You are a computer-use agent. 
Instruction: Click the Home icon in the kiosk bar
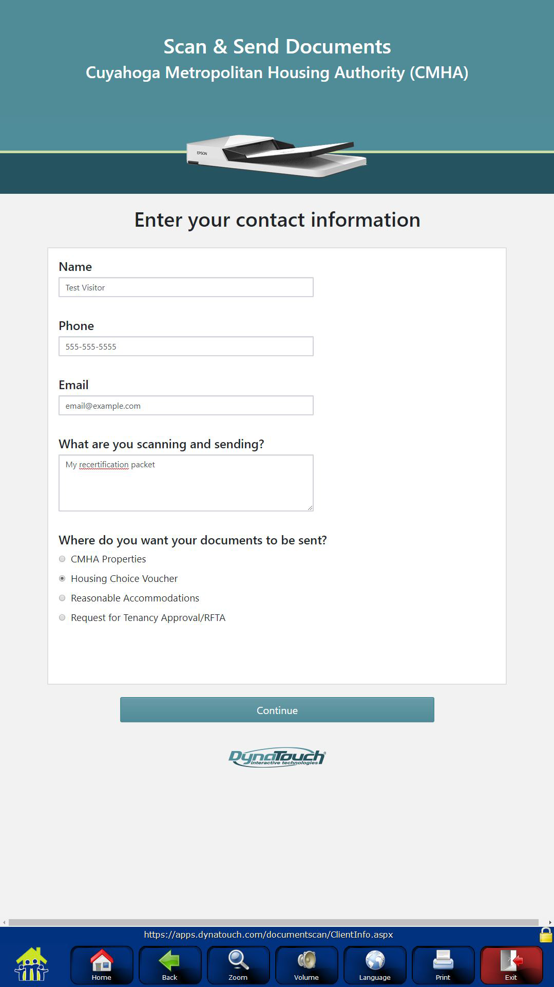(x=102, y=964)
